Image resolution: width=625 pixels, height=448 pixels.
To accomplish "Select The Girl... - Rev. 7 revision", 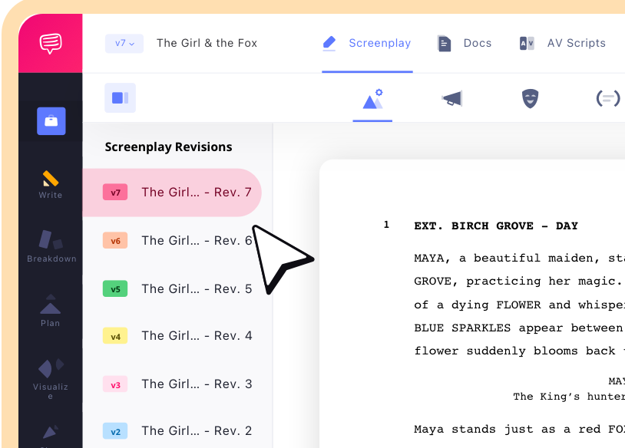I will click(196, 193).
